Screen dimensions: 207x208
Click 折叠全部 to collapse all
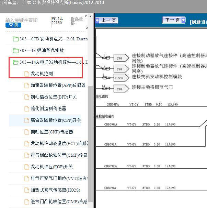point(77,21)
